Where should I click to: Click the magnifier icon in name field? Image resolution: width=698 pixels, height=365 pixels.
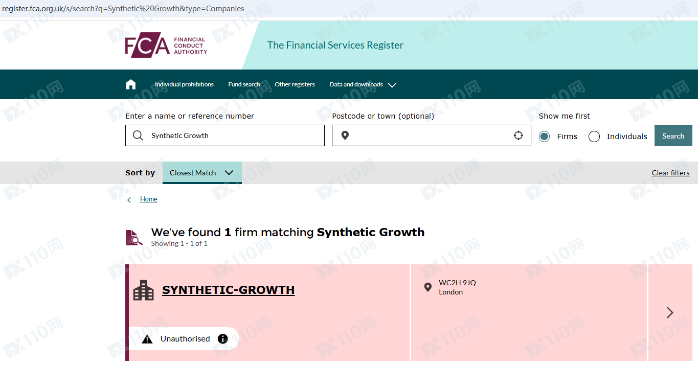pos(138,135)
